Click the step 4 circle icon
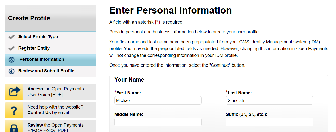 tap(11, 71)
